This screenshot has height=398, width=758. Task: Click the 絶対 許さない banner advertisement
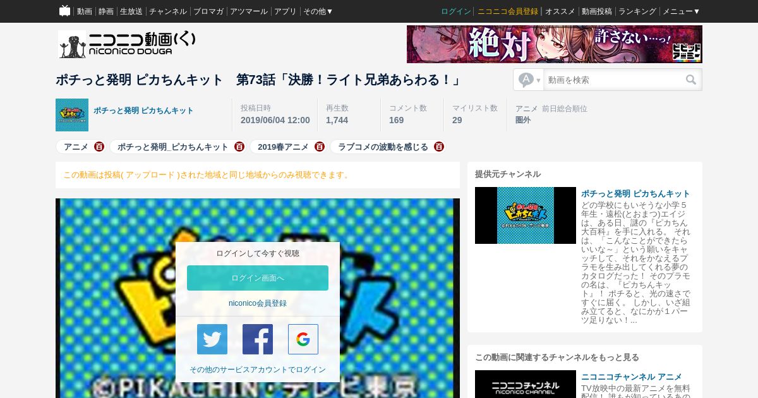555,44
